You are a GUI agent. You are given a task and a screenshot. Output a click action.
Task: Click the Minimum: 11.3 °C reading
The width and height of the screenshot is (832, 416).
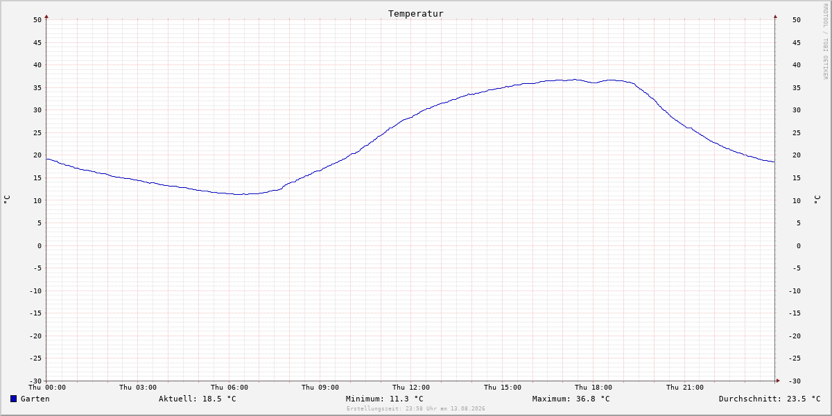(x=385, y=399)
